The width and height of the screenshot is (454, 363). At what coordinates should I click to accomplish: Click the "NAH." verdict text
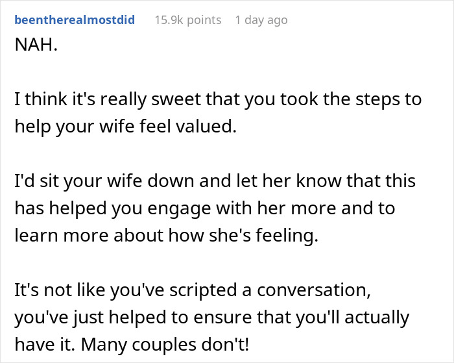36,45
